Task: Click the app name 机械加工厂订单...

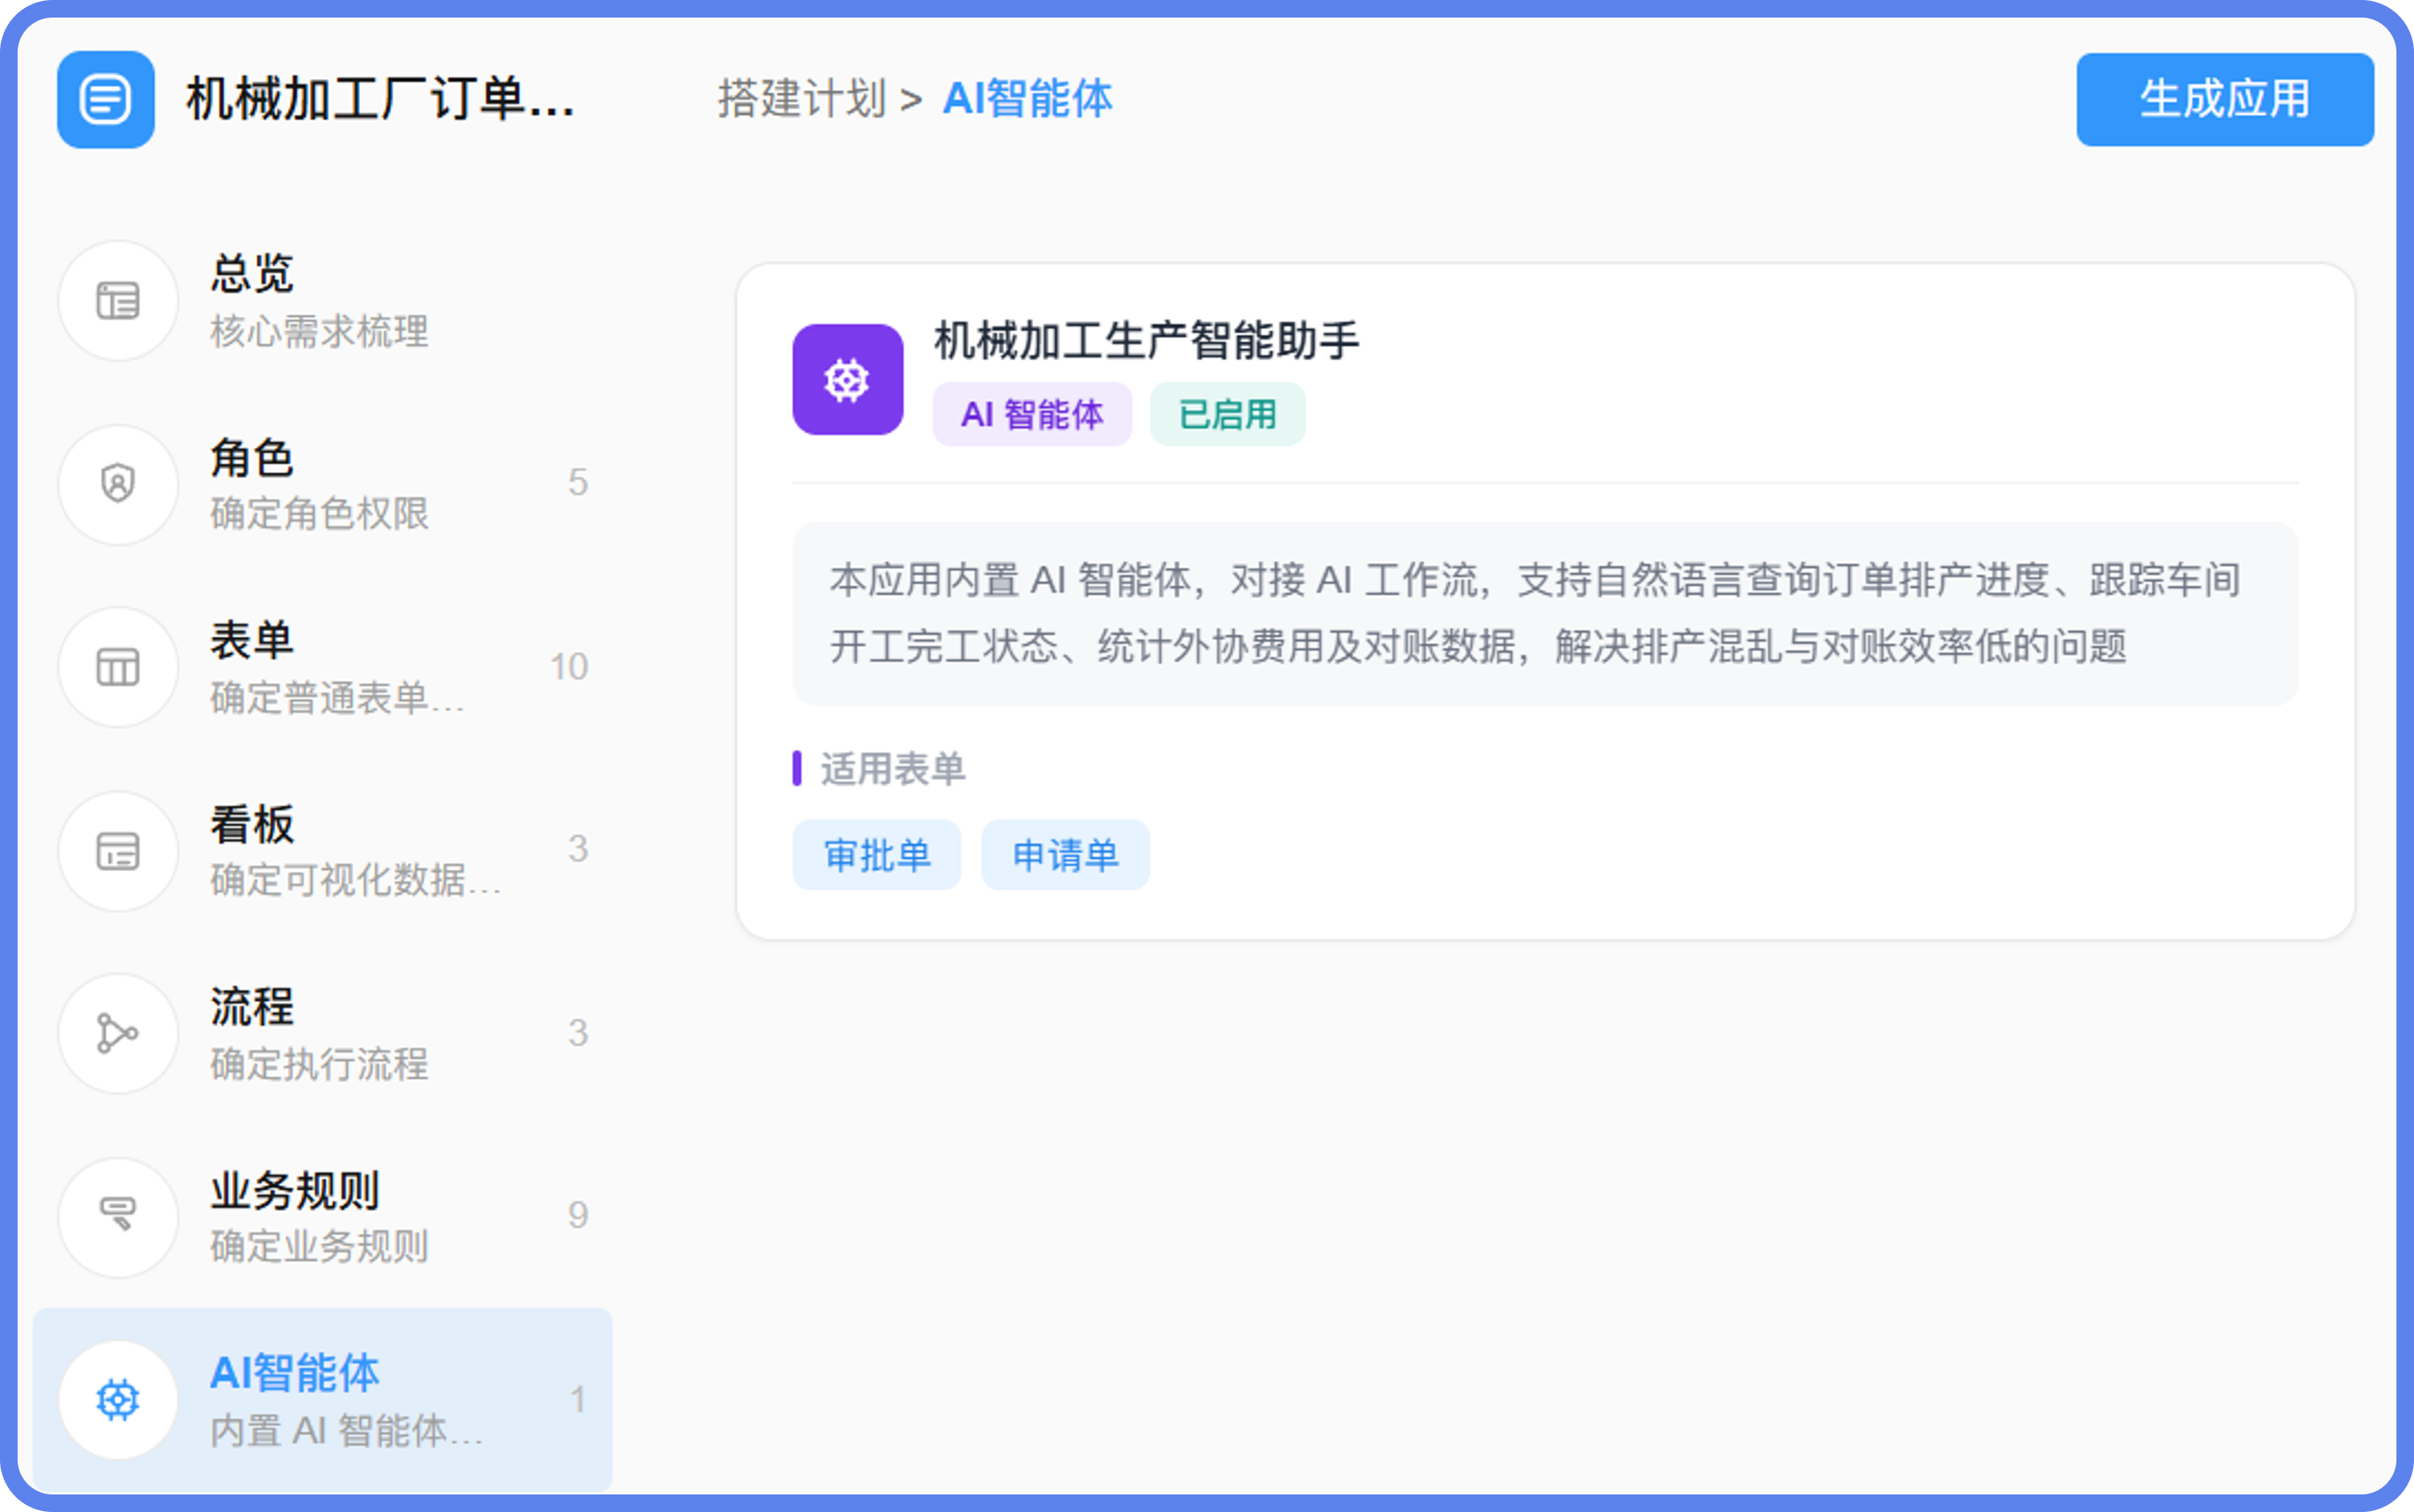Action: (381, 100)
